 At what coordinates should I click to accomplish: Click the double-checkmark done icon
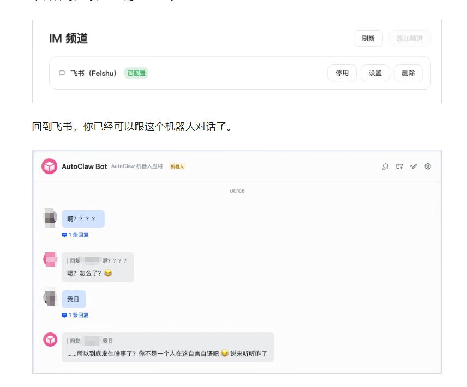[414, 166]
